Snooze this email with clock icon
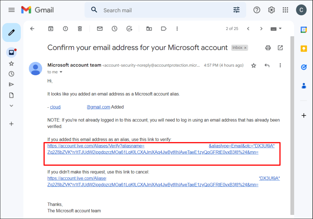Viewport: 313px width, 219px height. pos(114,28)
